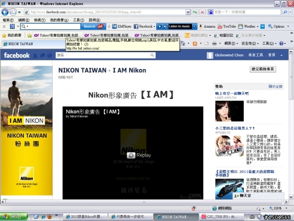Click the Ask Search button

point(93,27)
